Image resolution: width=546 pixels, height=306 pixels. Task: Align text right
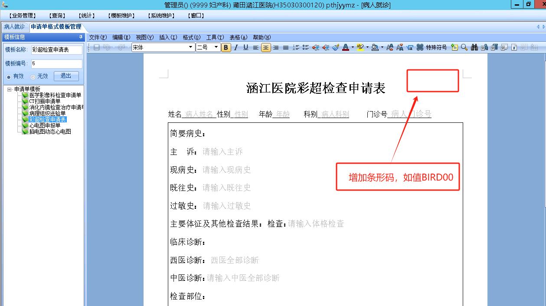point(276,47)
